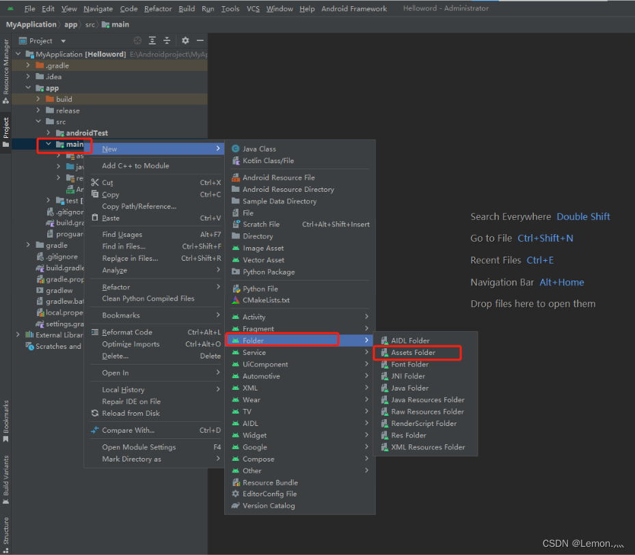
Task: Collapse the app module node
Action: (28, 88)
